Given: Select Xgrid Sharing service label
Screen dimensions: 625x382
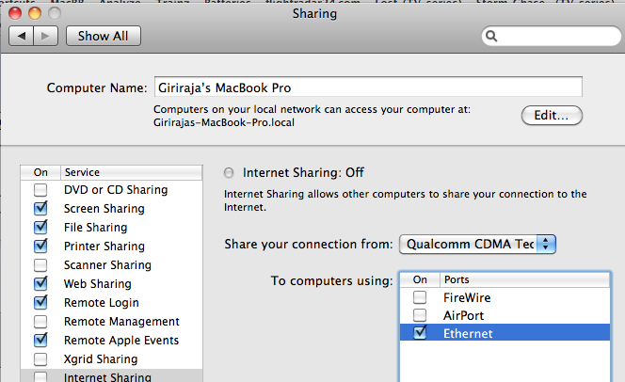Looking at the screenshot, I should click(x=101, y=359).
